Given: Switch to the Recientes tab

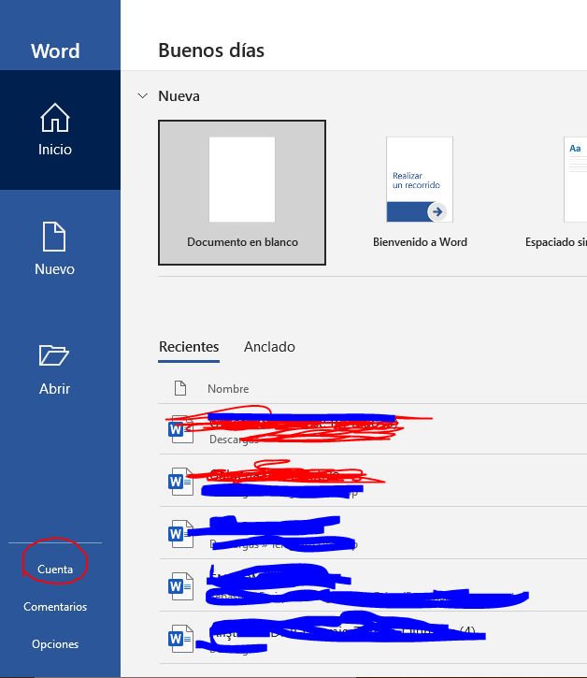Looking at the screenshot, I should (x=189, y=347).
